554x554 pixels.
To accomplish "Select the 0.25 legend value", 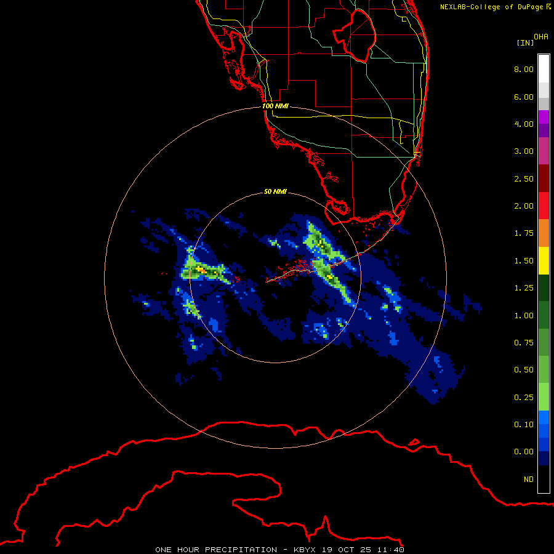I will [x=524, y=398].
